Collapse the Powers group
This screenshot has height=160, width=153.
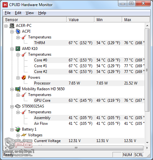coord(18,78)
